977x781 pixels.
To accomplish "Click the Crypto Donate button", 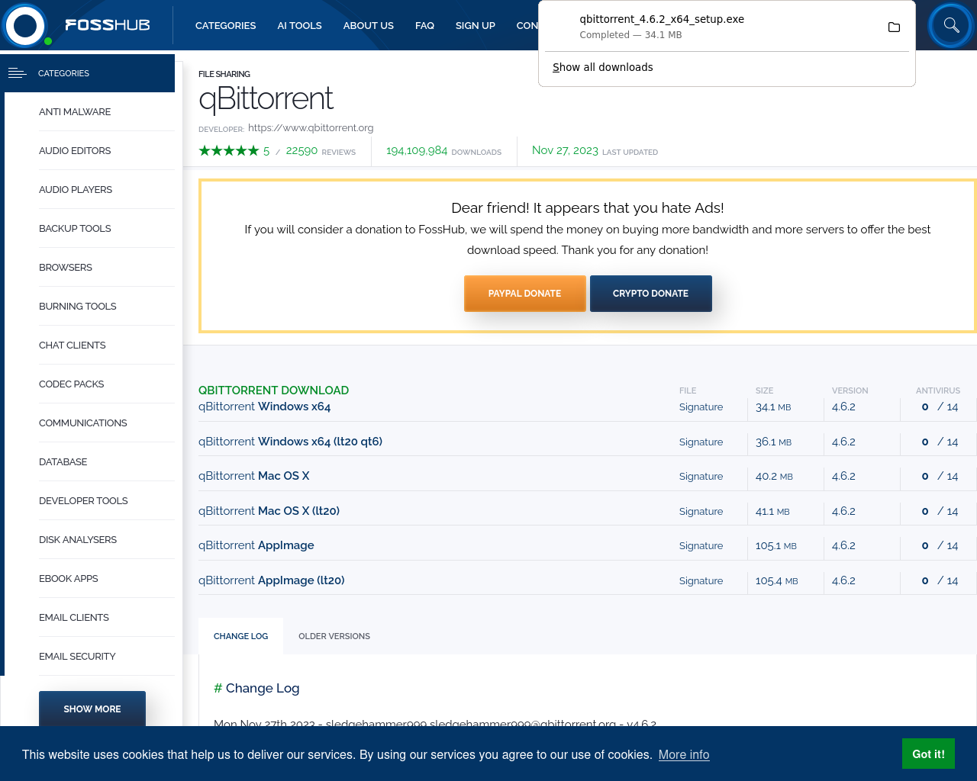I will click(x=650, y=294).
